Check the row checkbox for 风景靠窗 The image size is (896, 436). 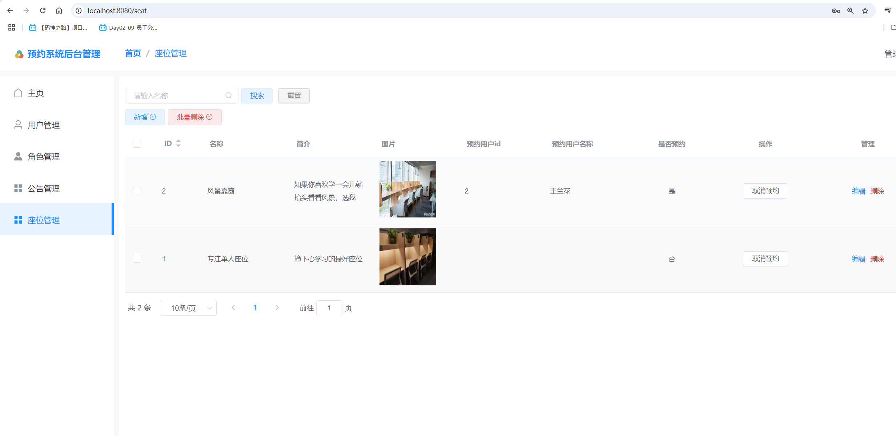[x=137, y=191]
